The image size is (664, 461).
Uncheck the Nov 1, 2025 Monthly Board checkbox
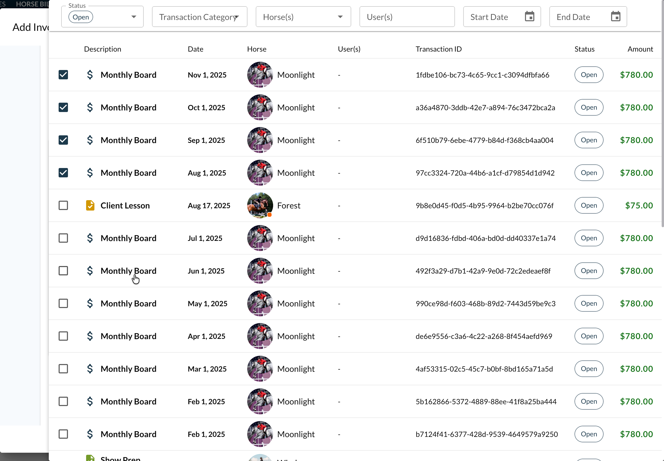coord(63,75)
